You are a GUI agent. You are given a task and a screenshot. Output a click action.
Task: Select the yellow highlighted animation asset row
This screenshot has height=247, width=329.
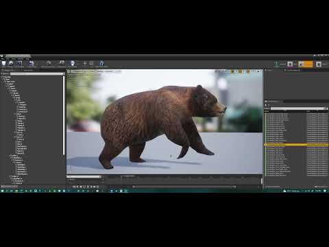click(x=296, y=145)
